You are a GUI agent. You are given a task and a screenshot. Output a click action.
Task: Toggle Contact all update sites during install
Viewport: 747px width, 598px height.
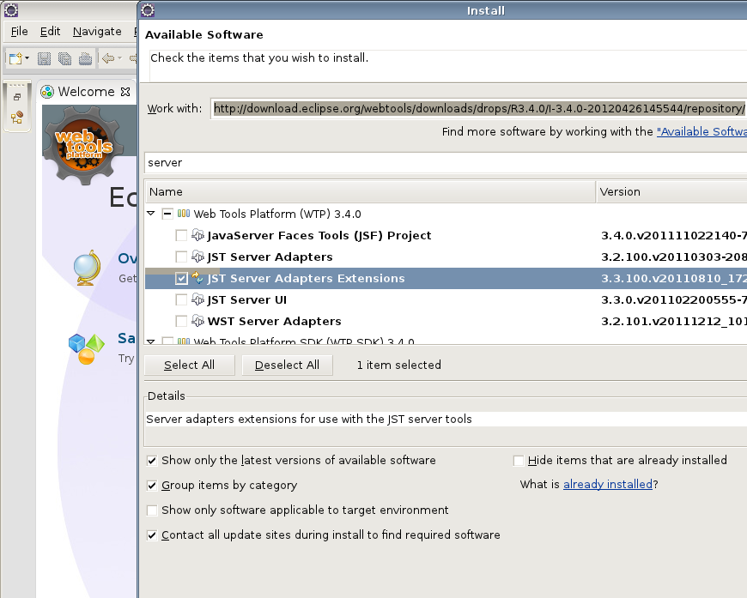[x=152, y=535]
